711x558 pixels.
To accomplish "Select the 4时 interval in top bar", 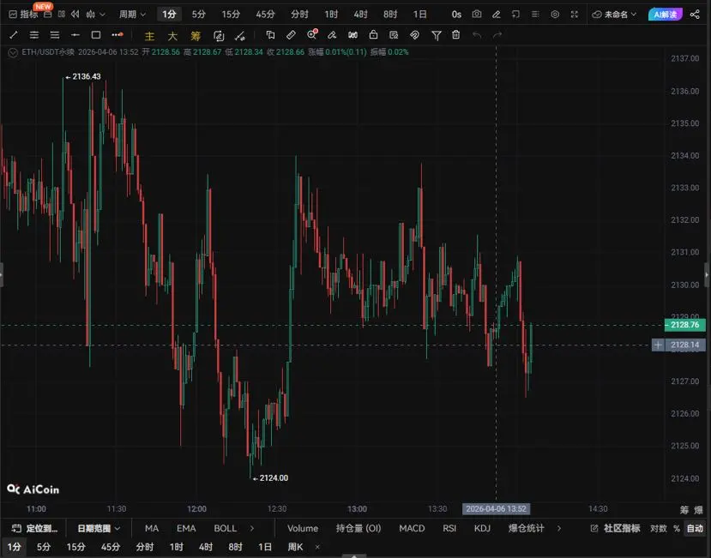I will pyautogui.click(x=360, y=15).
